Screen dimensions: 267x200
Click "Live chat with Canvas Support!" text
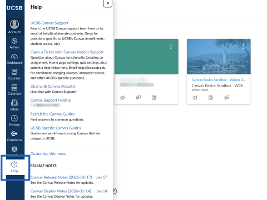[53, 92]
